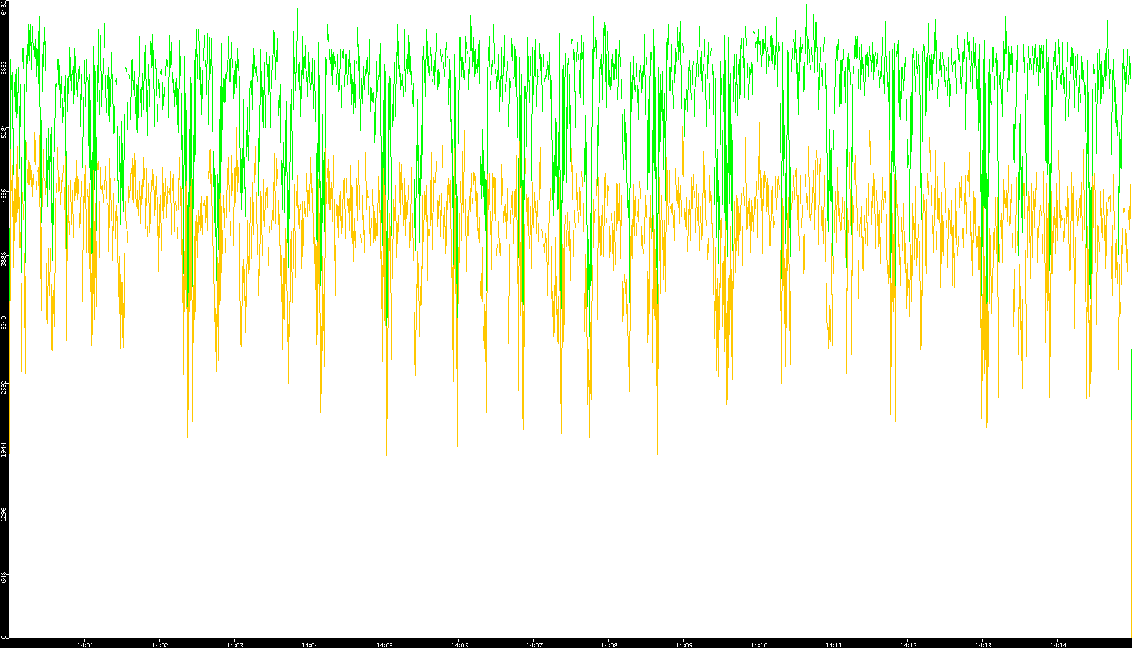This screenshot has width=1132, height=648.
Task: Click the 5184 vertical axis label
Action: (x=4, y=131)
